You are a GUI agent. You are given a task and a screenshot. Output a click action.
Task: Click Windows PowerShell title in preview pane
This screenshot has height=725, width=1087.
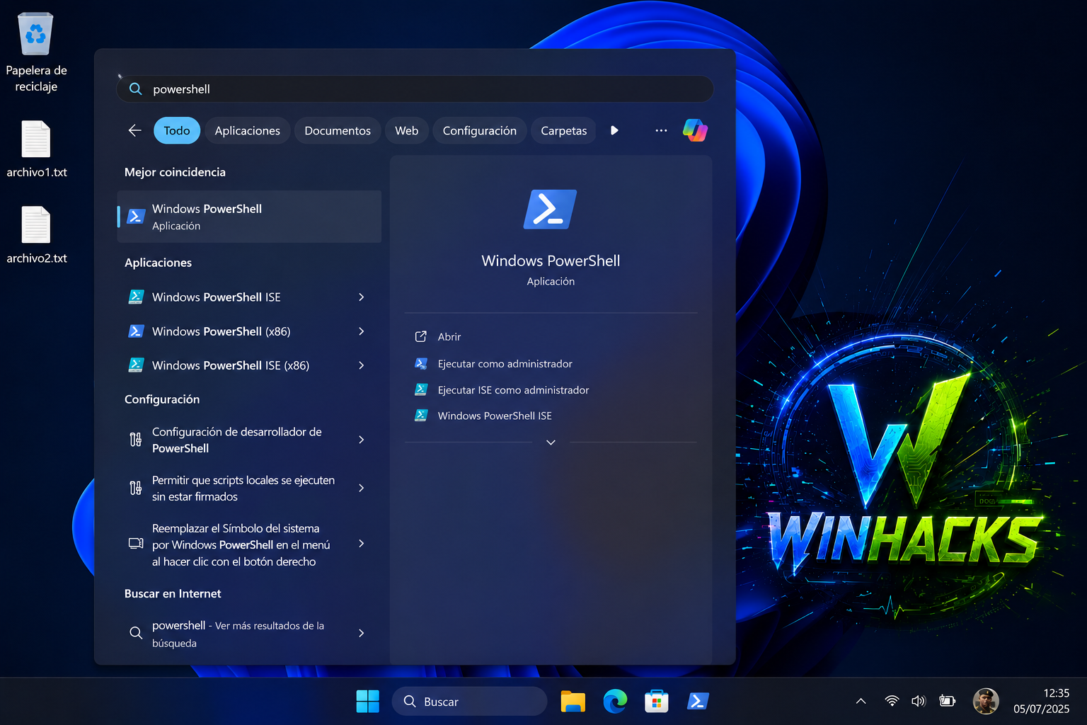551,261
